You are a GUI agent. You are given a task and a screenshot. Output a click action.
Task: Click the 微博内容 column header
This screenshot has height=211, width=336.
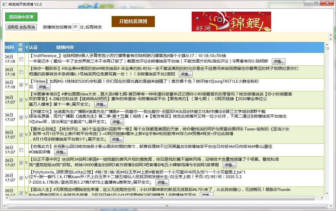65,47
